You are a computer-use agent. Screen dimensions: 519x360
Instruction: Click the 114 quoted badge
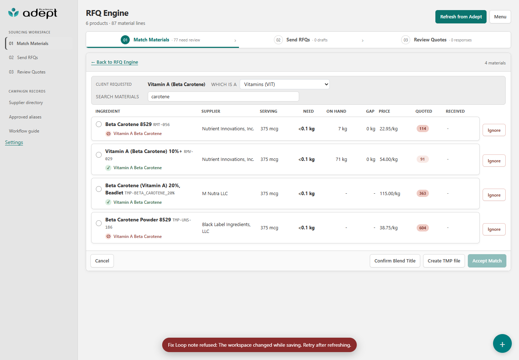pyautogui.click(x=423, y=129)
